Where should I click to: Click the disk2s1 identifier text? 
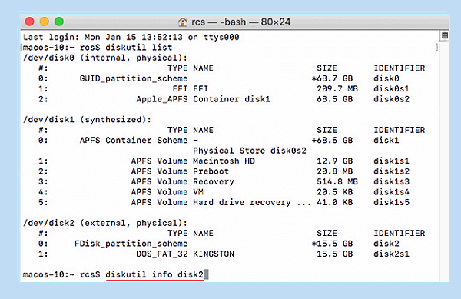coord(391,254)
